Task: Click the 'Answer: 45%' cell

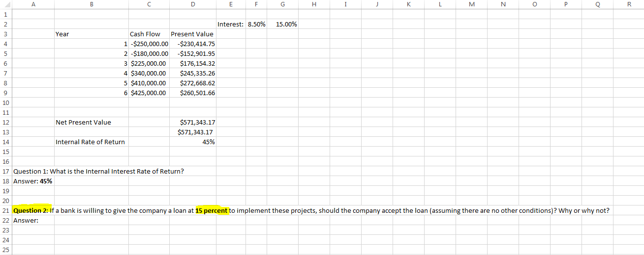Action: [32, 181]
